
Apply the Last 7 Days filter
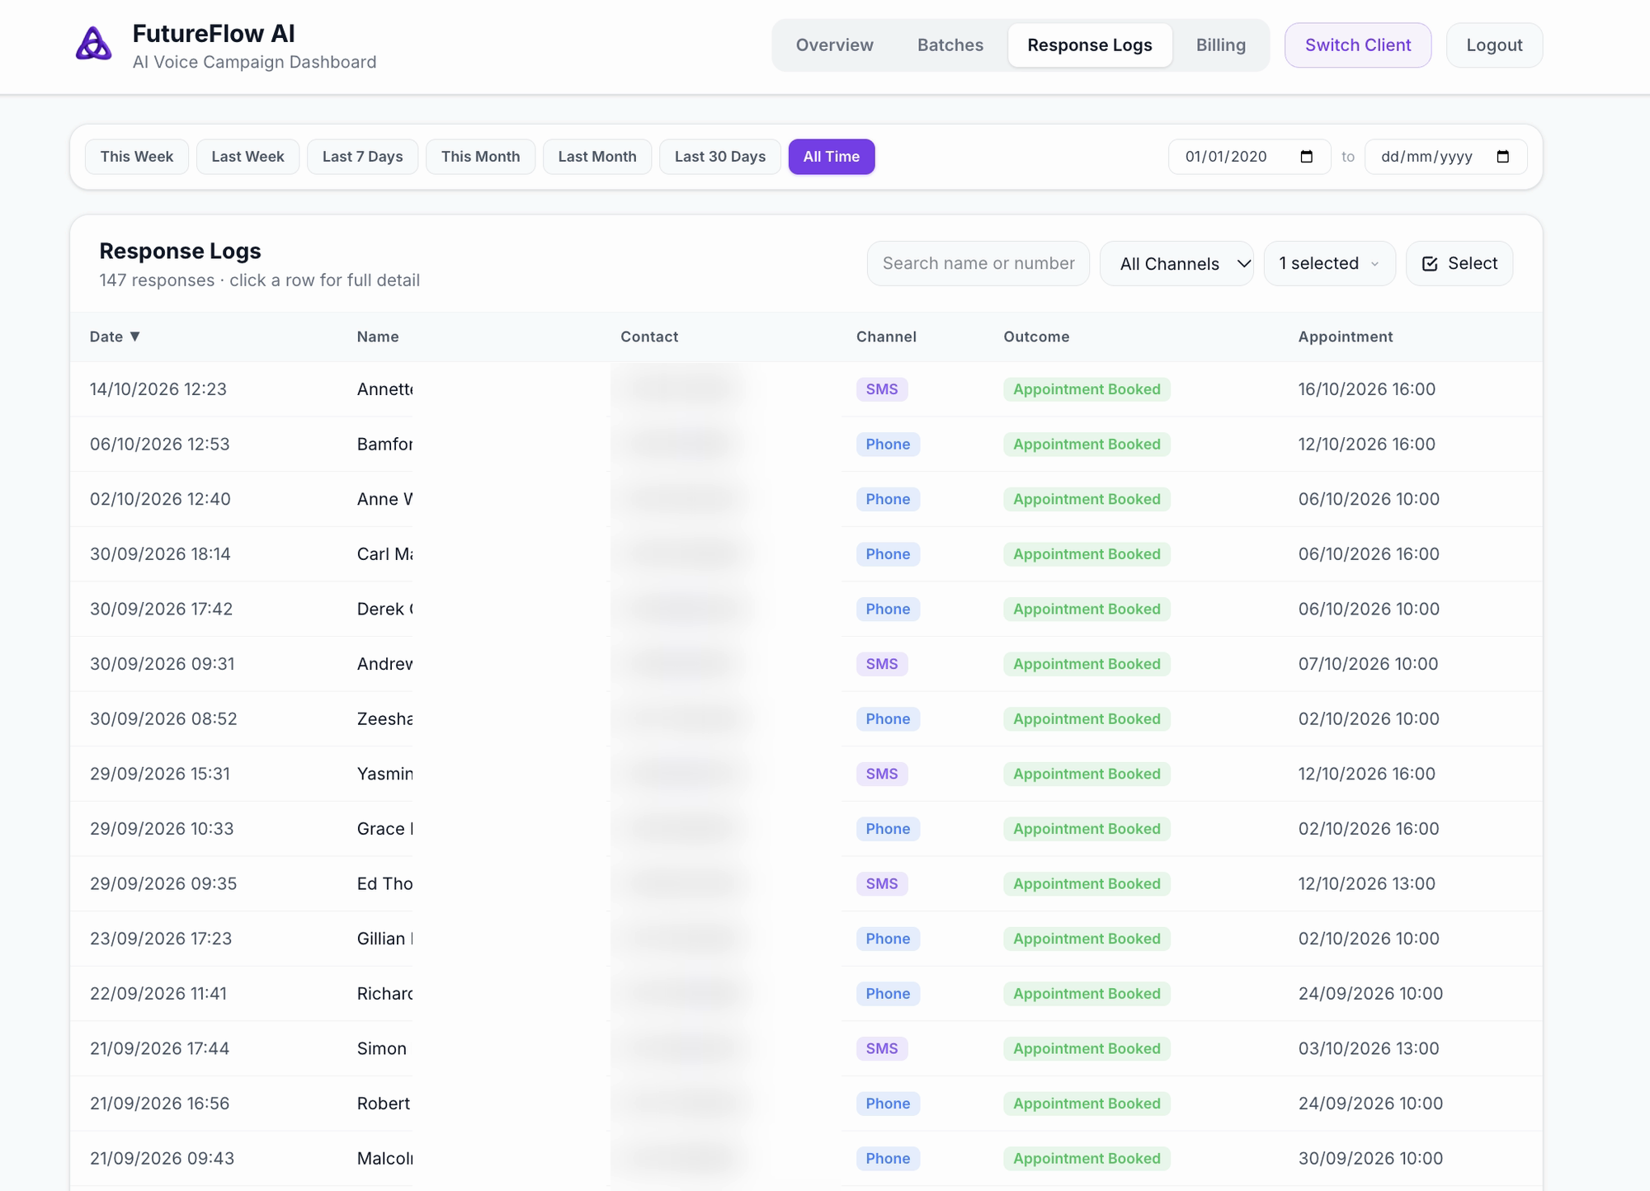[x=362, y=157]
